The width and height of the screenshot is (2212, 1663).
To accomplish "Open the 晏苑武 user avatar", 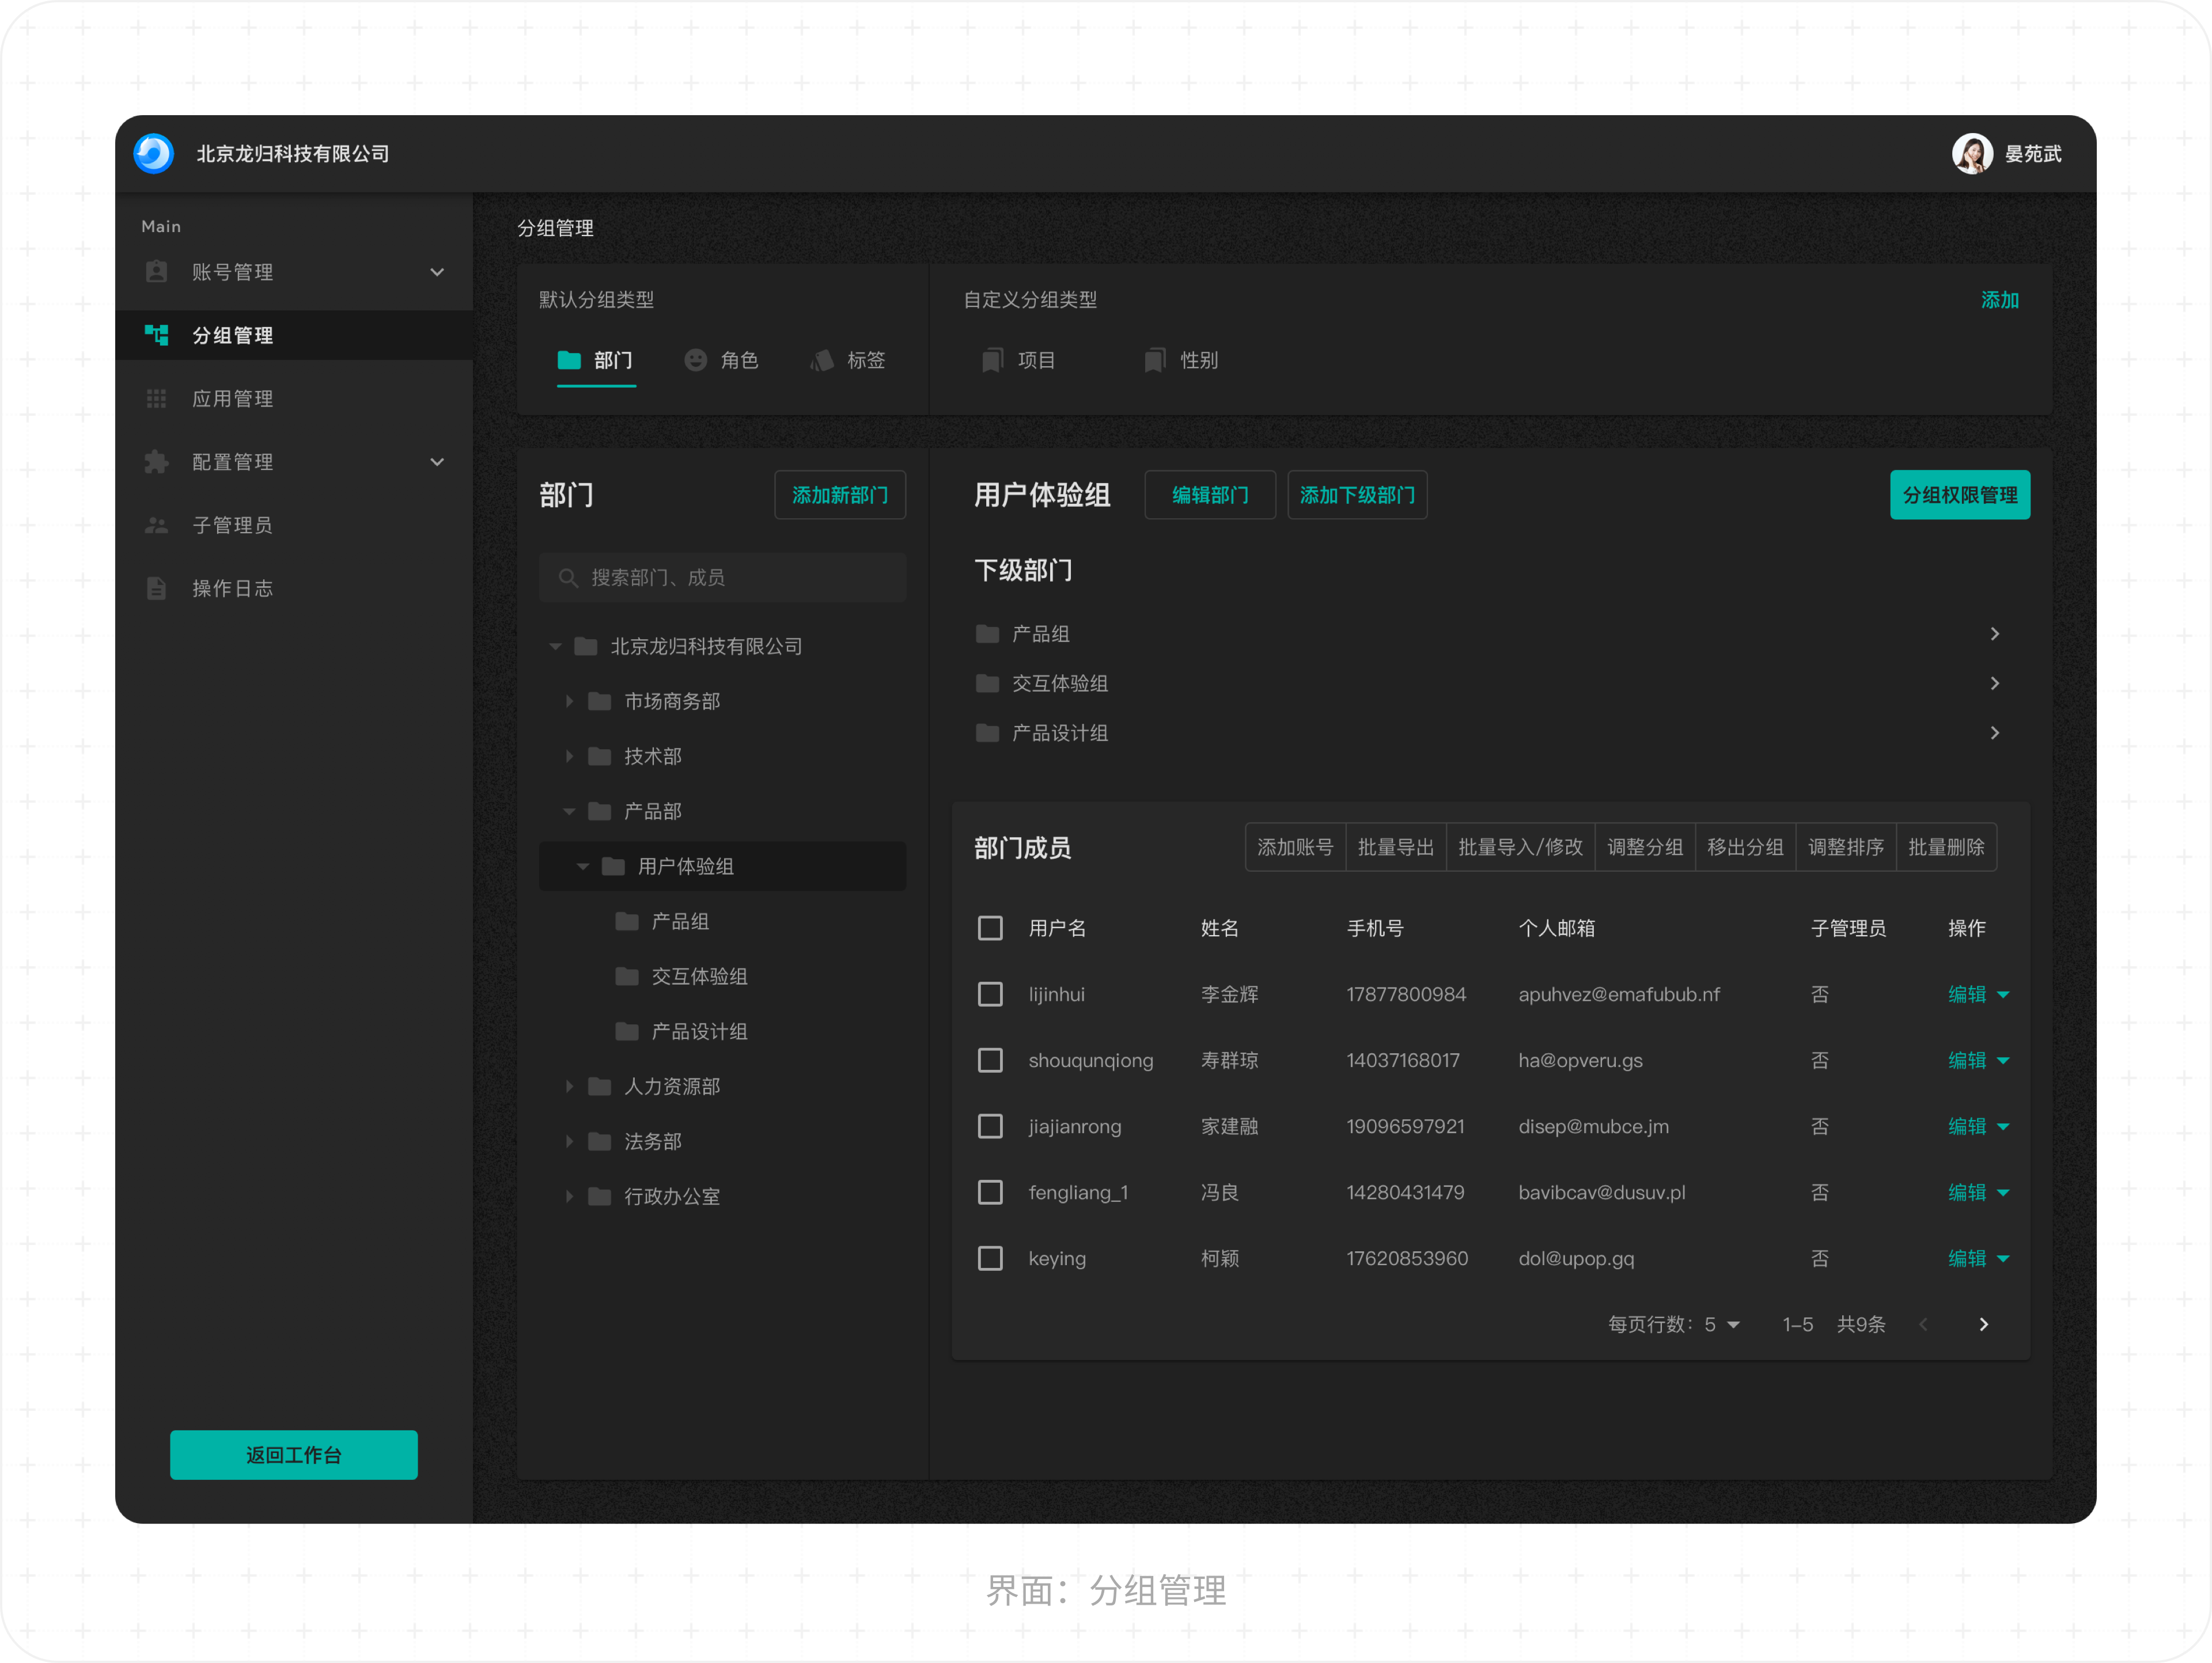I will (x=1972, y=154).
